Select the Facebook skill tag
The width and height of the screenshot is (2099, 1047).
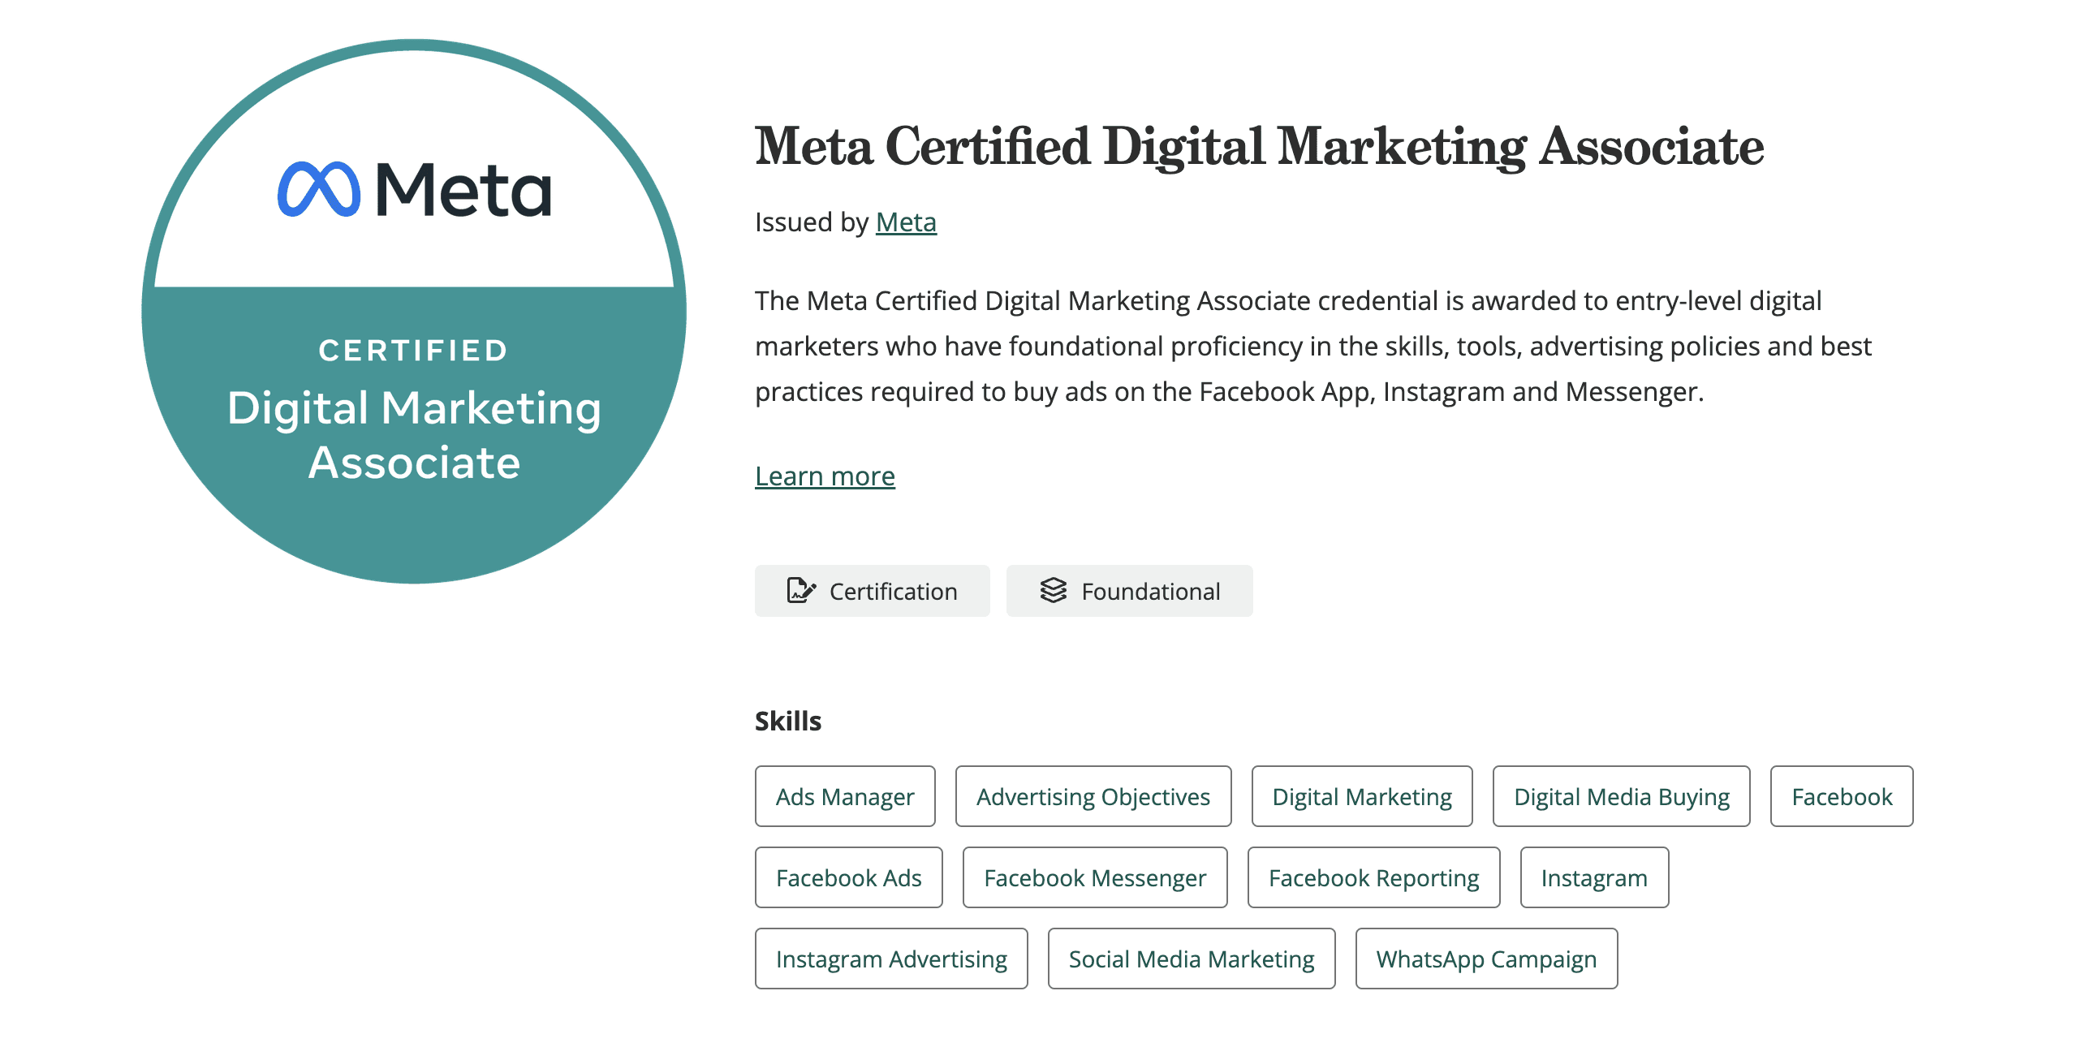(1842, 796)
